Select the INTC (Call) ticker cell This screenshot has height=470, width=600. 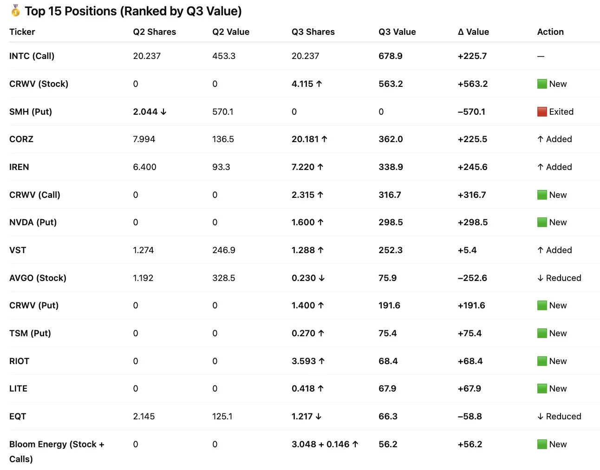32,56
